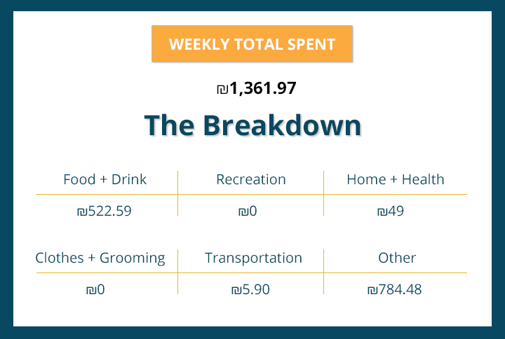Click the ₪49 Home + Health amount
Screen dimensions: 505x339
(390, 210)
